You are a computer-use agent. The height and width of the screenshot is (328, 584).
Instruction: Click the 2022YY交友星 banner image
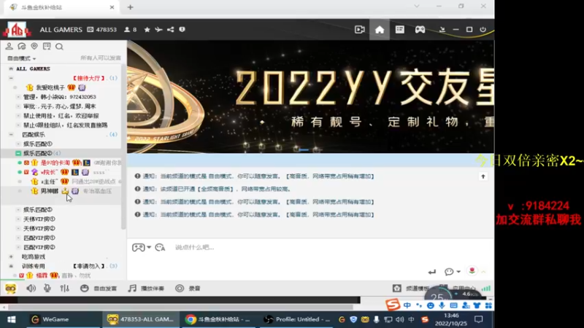pyautogui.click(x=311, y=97)
